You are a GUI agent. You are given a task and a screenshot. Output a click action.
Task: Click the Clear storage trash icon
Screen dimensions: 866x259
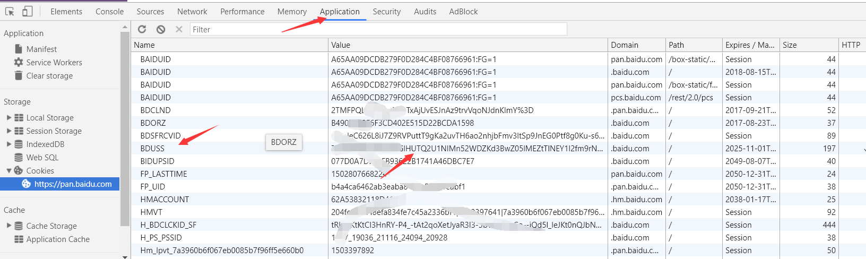tap(19, 75)
